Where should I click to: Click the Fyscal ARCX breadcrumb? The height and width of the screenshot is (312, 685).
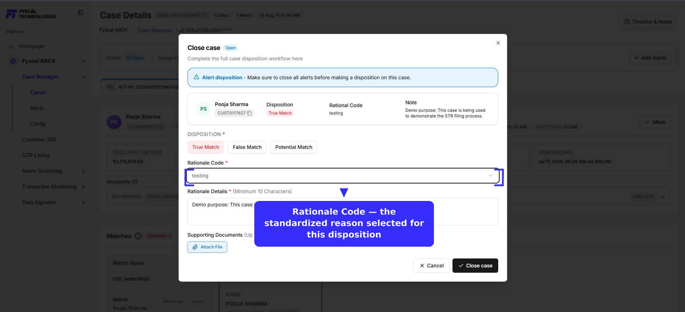pos(114,30)
